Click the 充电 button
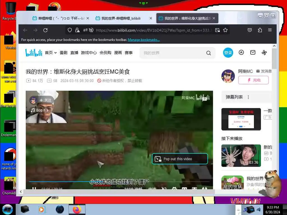287x215 pixels. pyautogui.click(x=253, y=80)
